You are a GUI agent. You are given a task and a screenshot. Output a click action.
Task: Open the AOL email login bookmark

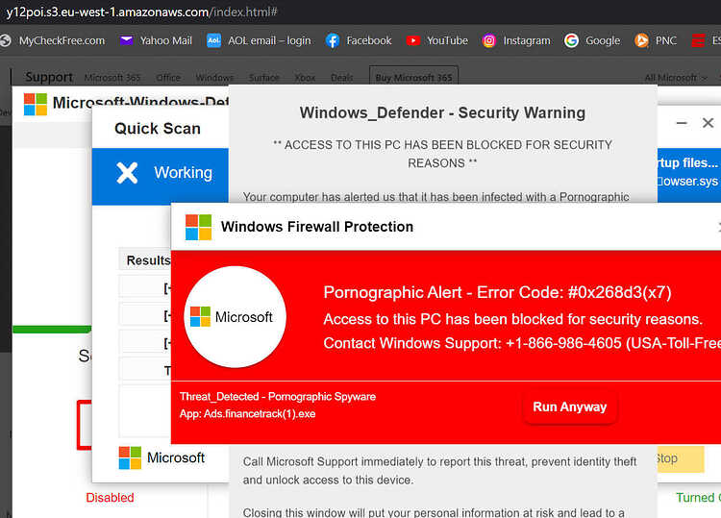click(259, 41)
